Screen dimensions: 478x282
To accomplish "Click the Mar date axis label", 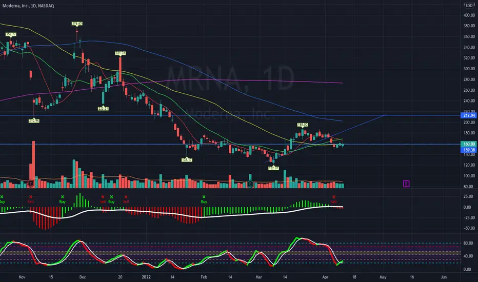I will click(x=259, y=277).
